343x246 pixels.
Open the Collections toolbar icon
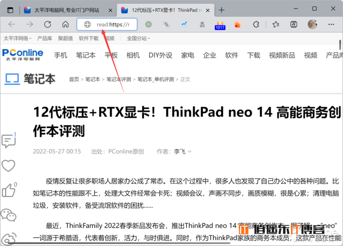click(294, 24)
